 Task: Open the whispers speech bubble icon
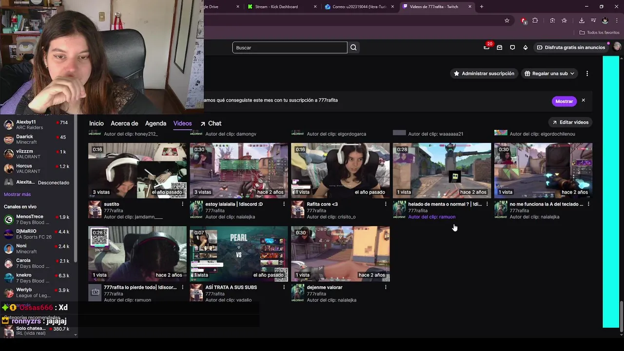[512, 47]
